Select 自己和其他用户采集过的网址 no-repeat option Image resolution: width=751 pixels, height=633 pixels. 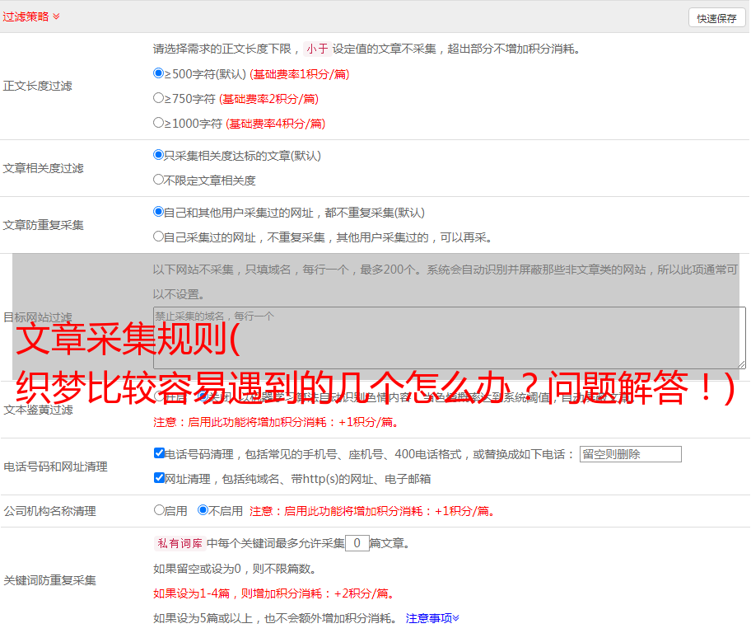pos(159,212)
